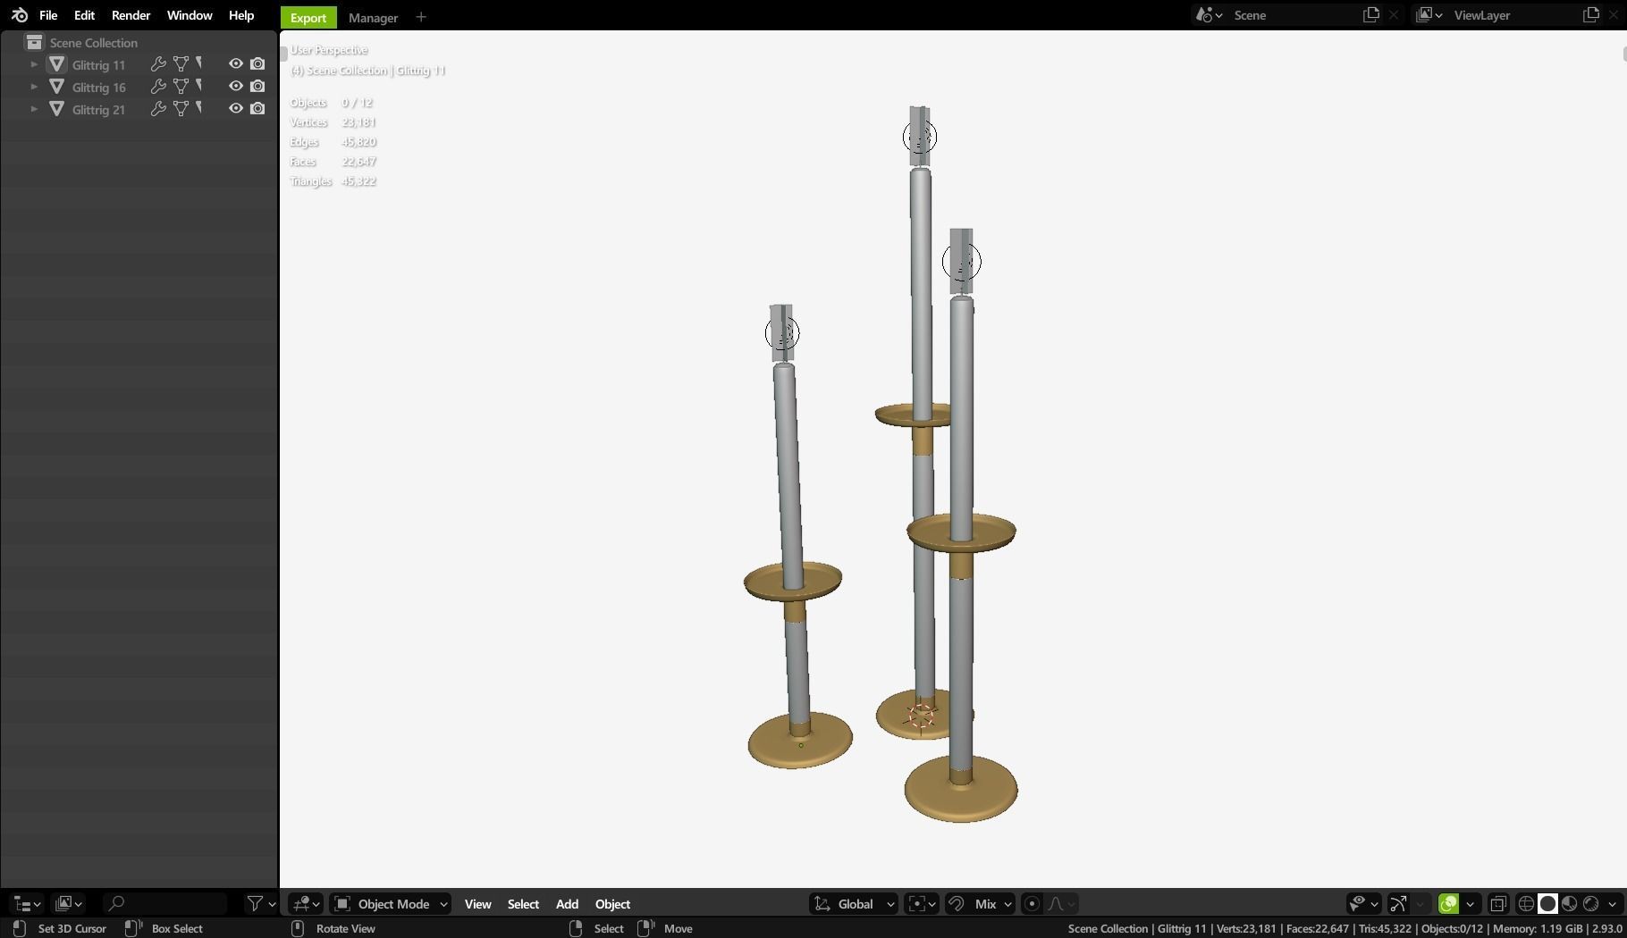Open outliner editor type dropdown
Viewport: 1627px width, 938px height.
point(26,903)
